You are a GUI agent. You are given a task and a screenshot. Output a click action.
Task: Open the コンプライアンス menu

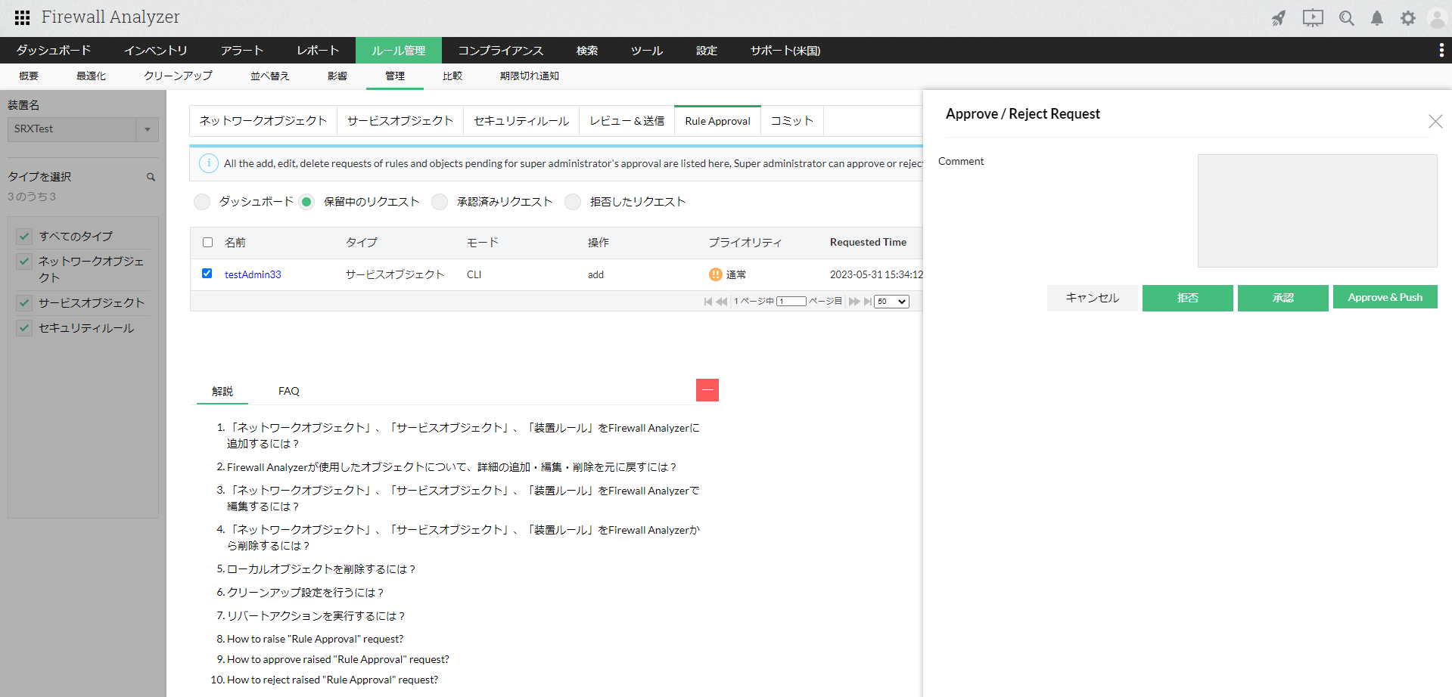500,51
